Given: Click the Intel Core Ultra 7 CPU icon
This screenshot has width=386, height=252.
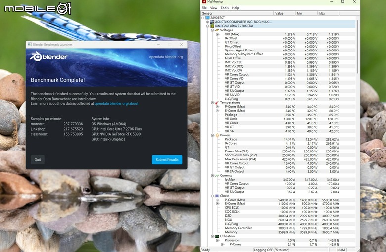Looking at the screenshot, I should 212,26.
